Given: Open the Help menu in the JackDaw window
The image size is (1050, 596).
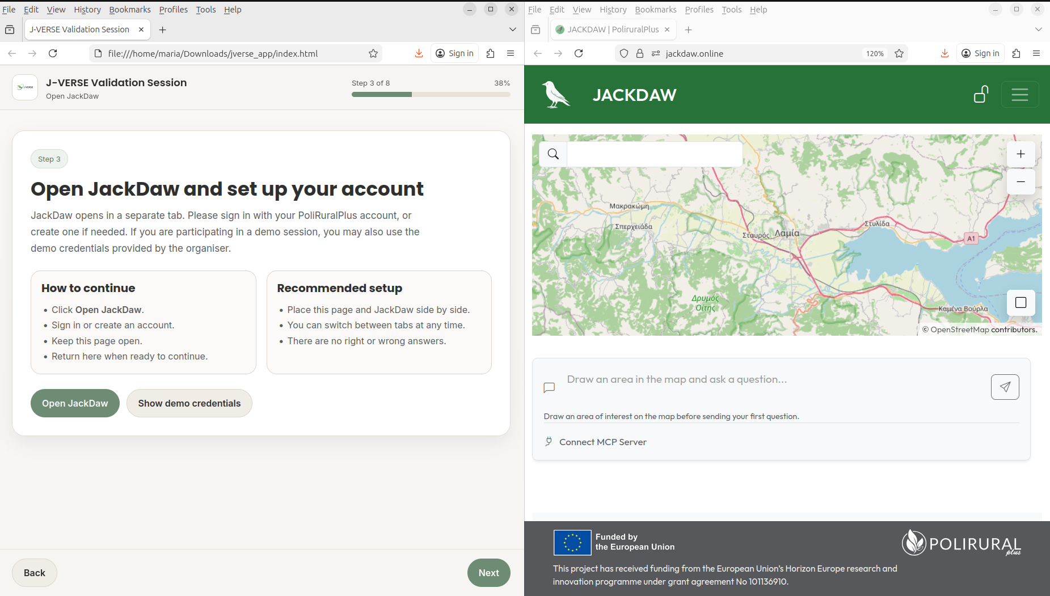Looking at the screenshot, I should (x=758, y=10).
